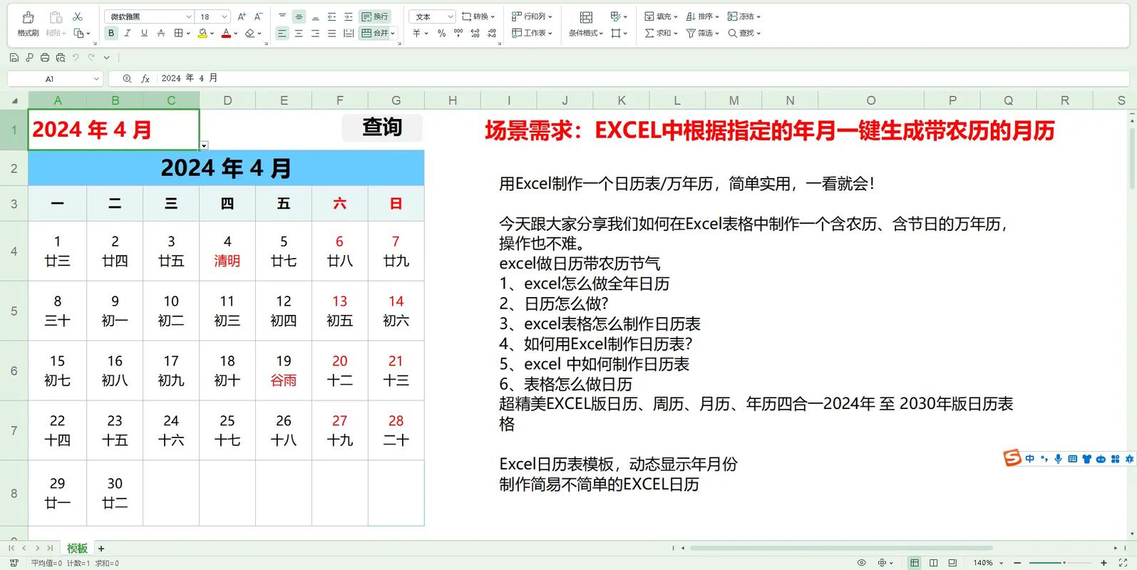Toggle Middle vertical alignment
Viewport: 1137px width, 570px height.
pos(299,16)
